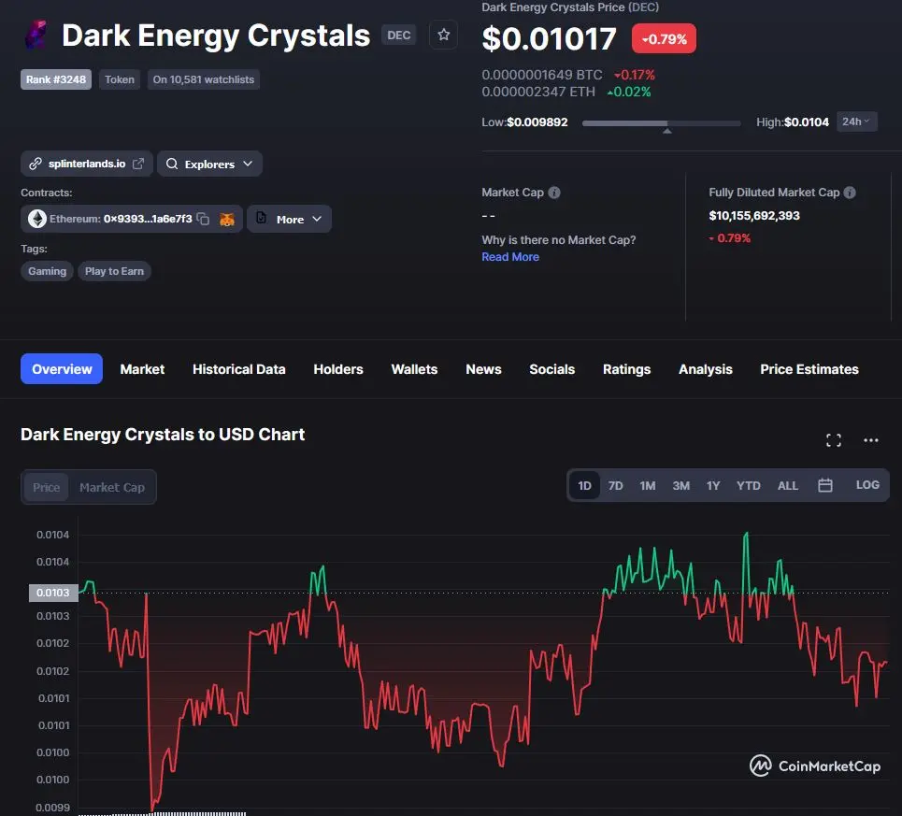Select the ALL chart range
Screen dimensions: 902x816
788,486
